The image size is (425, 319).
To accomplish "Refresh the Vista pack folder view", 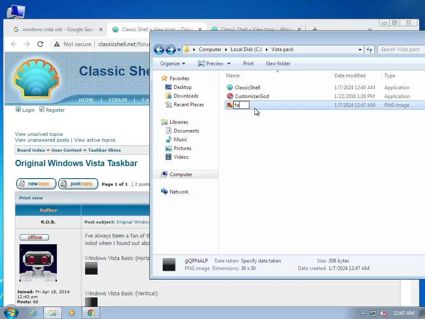I will (369, 49).
